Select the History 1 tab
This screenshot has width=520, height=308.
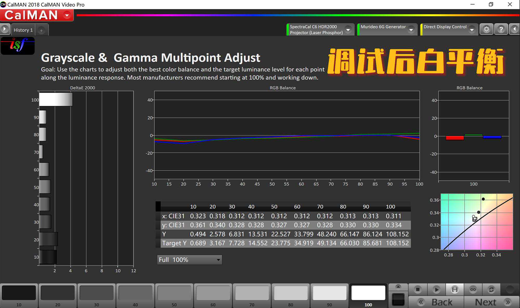tap(23, 30)
